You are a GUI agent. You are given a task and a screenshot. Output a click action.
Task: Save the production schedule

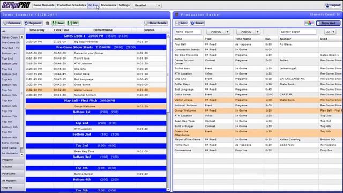pos(58,23)
